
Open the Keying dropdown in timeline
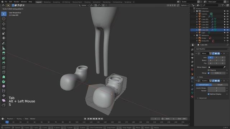20,119
